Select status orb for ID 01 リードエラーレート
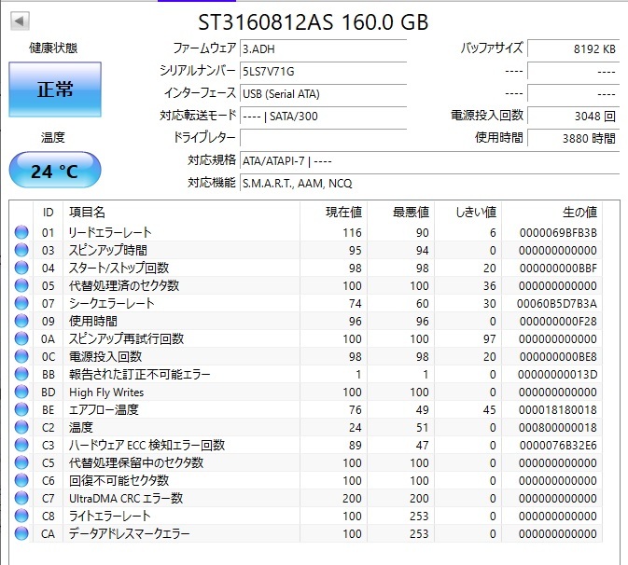The width and height of the screenshot is (628, 565). point(21,232)
